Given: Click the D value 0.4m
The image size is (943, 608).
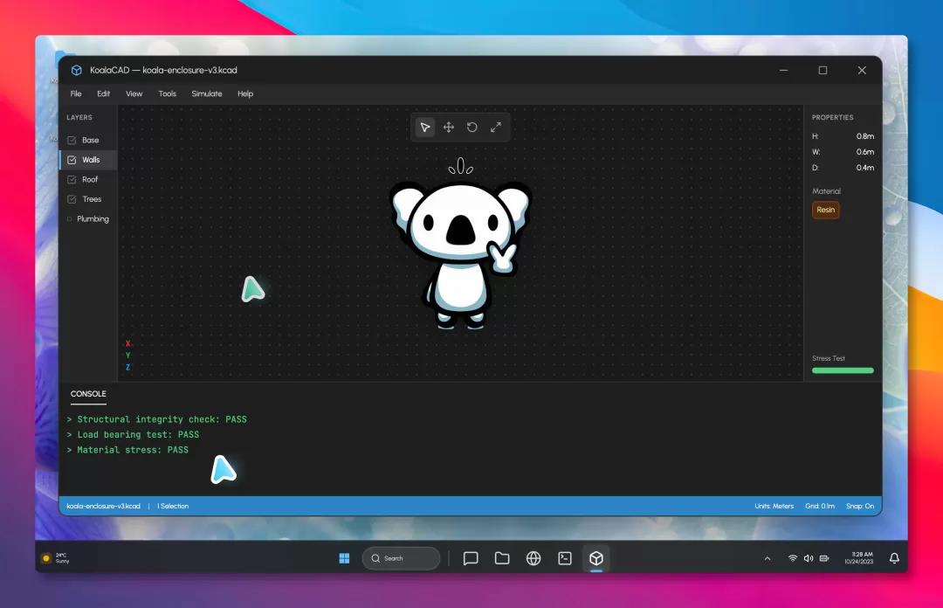Looking at the screenshot, I should click(864, 168).
